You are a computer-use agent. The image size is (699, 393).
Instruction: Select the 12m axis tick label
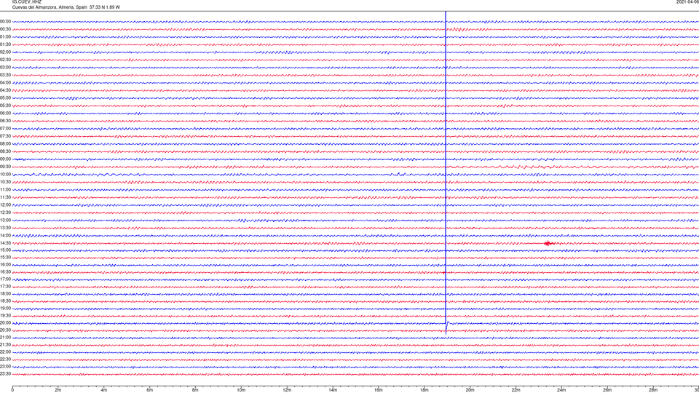(287, 390)
